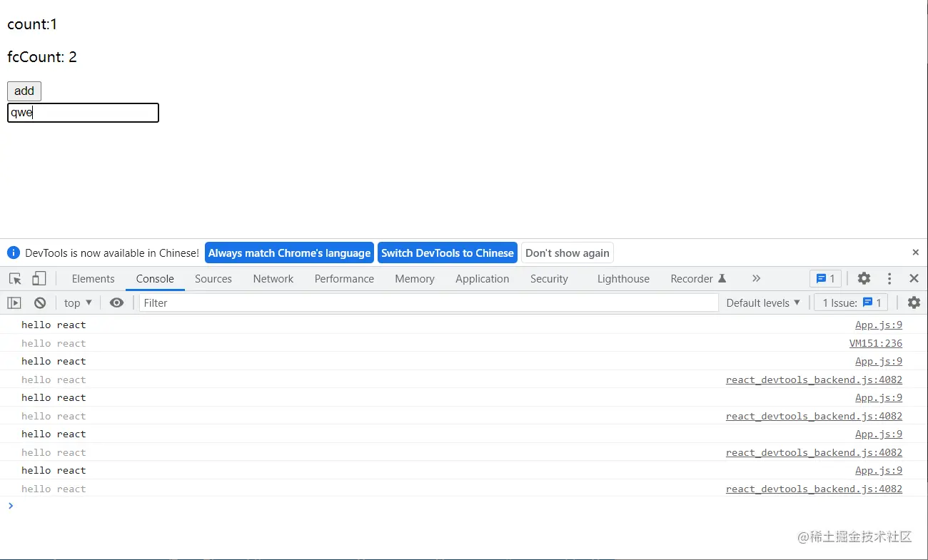928x560 pixels.
Task: Switch to the Elements tab
Action: pos(93,279)
